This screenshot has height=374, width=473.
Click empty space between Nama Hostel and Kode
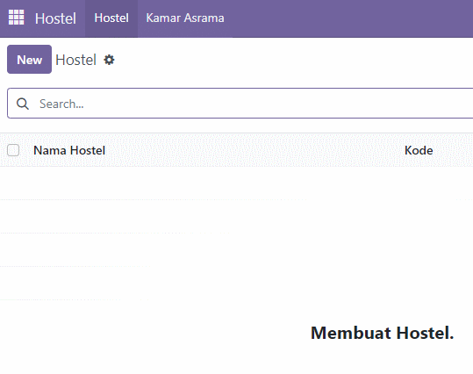coord(254,150)
